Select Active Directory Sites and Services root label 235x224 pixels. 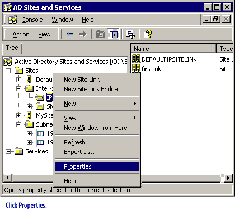[x=71, y=62]
